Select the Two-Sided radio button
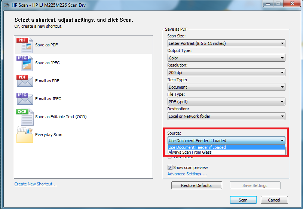Image resolution: width=303 pixels, height=209 pixels. point(170,157)
